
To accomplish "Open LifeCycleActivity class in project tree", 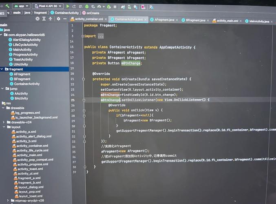I will [23, 45].
